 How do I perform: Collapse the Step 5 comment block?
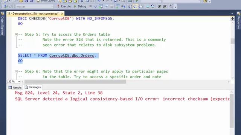16,34
